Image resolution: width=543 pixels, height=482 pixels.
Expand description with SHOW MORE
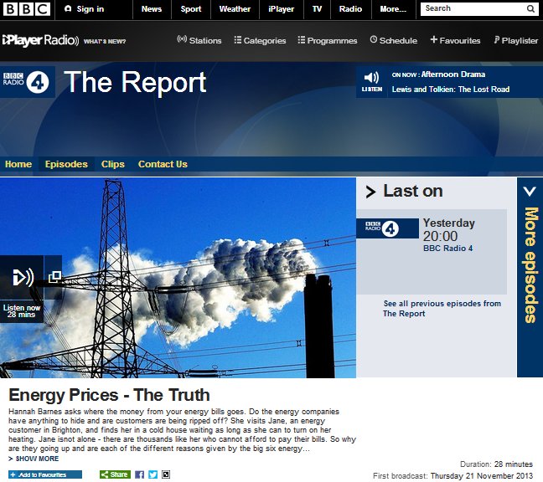click(34, 459)
